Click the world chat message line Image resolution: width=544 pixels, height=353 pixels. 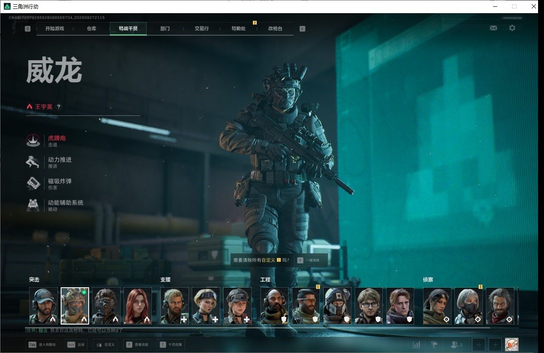coord(74,330)
